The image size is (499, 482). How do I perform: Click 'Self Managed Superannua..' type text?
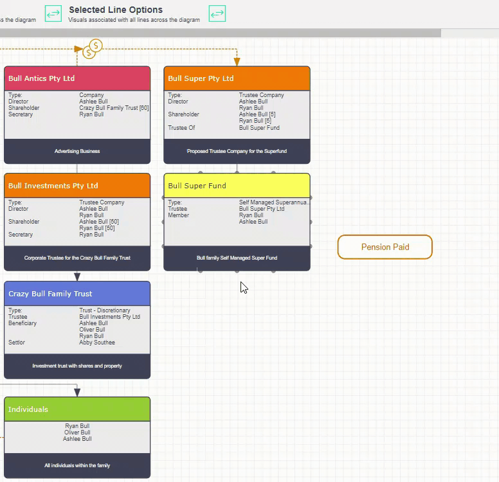click(274, 202)
